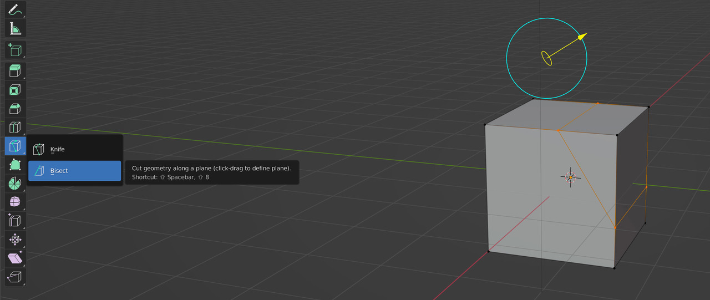Click the small yellow ellipse gizmo handle
Image resolution: width=710 pixels, height=300 pixels.
click(x=546, y=58)
